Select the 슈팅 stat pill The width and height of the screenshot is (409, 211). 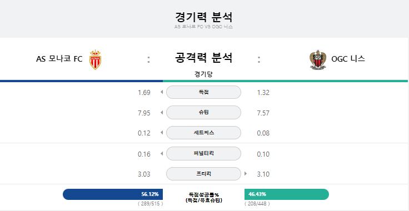[x=203, y=113]
